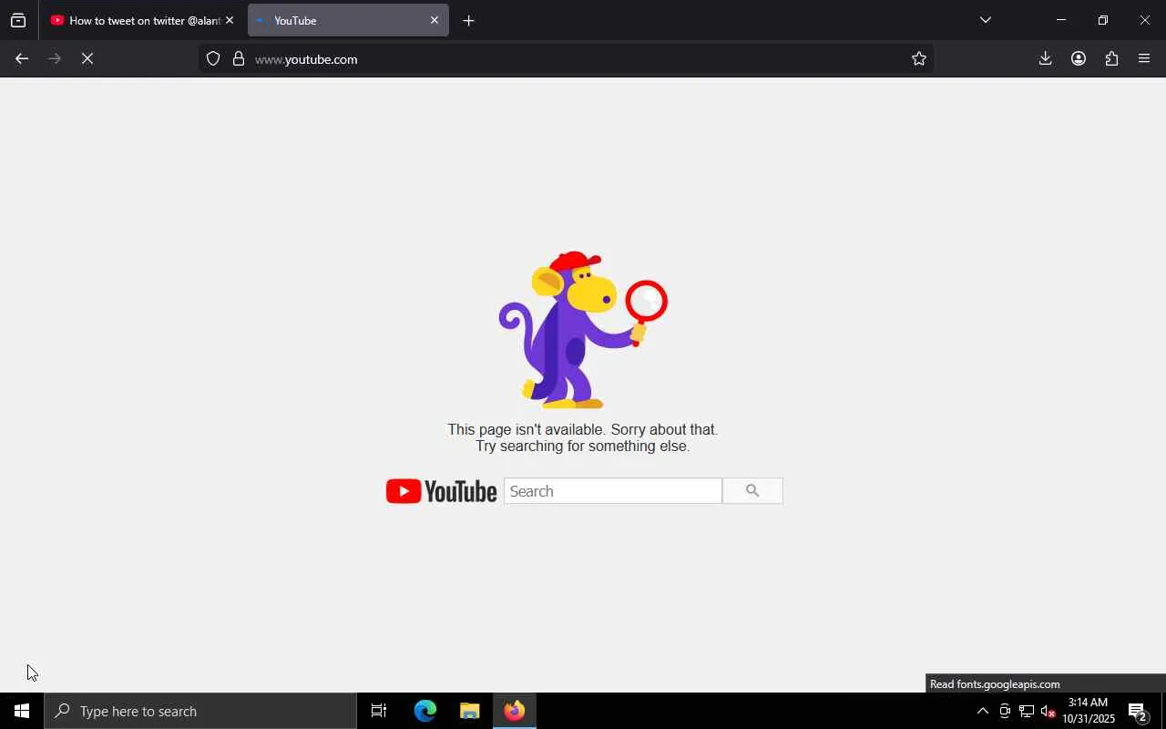View site security padlock information
The height and width of the screenshot is (729, 1166).
point(239,59)
